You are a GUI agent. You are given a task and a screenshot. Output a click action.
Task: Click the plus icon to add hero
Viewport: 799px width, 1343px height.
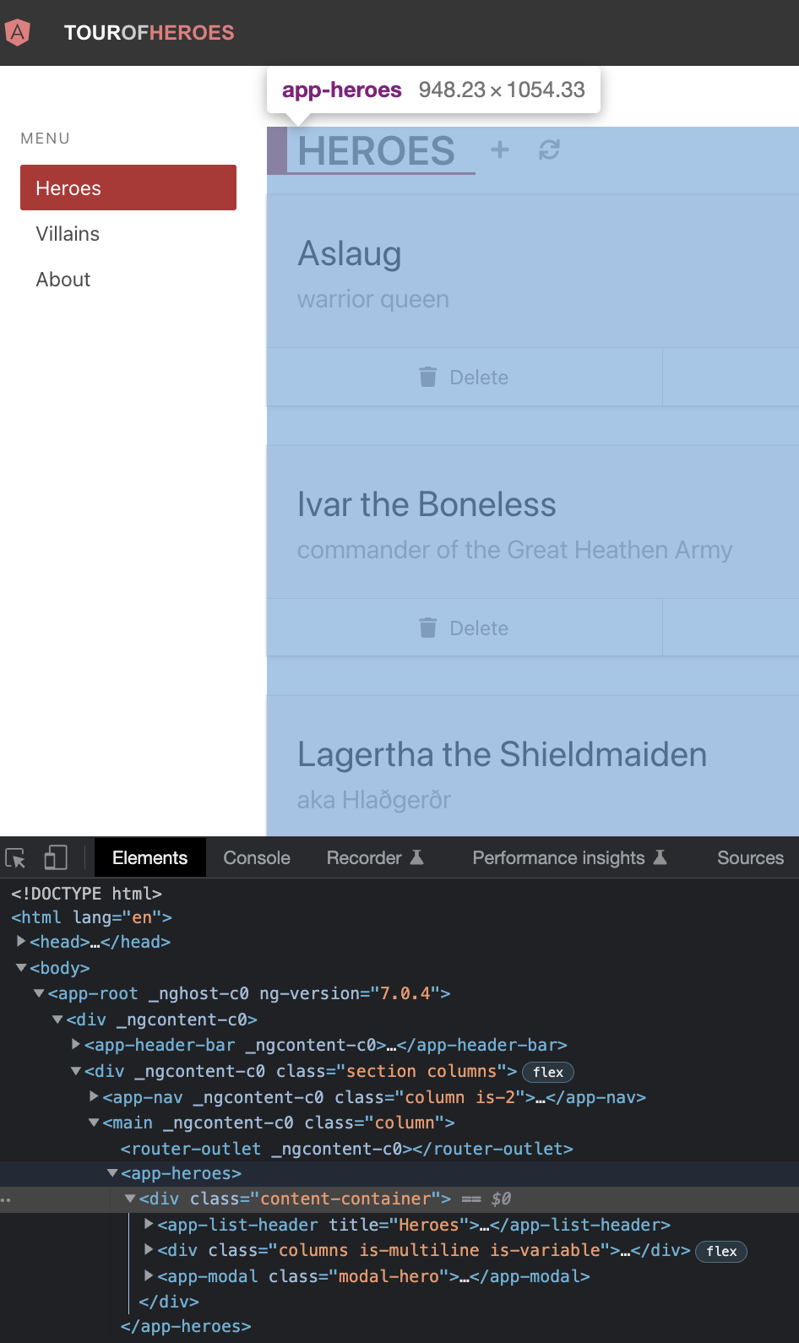tap(500, 150)
